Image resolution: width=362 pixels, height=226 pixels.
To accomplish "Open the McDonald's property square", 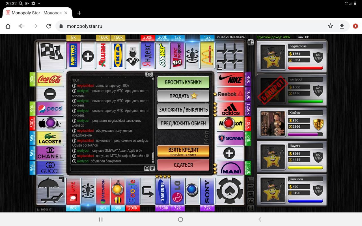I will [207, 55].
